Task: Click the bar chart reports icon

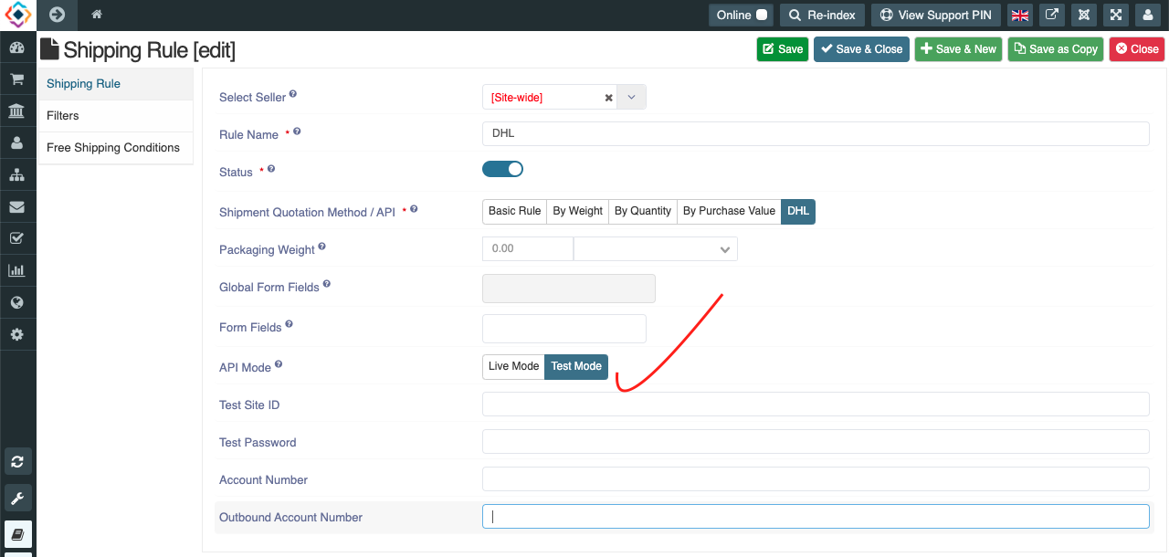Action: coord(16,270)
